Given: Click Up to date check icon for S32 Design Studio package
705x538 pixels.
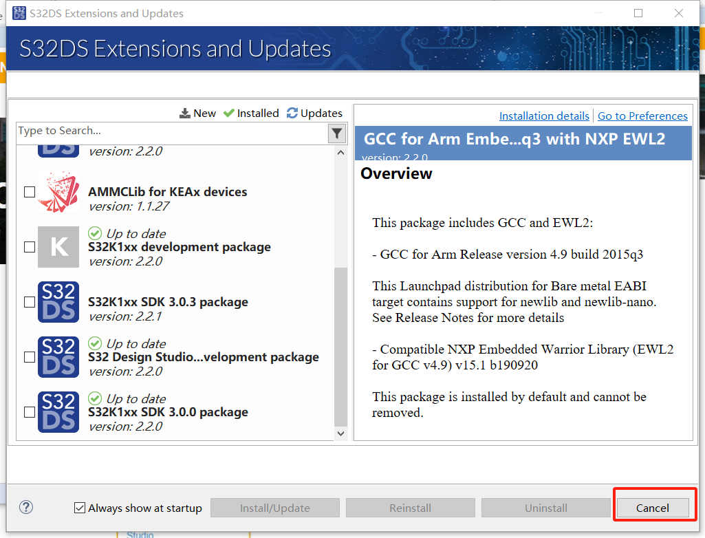Looking at the screenshot, I should coord(95,343).
